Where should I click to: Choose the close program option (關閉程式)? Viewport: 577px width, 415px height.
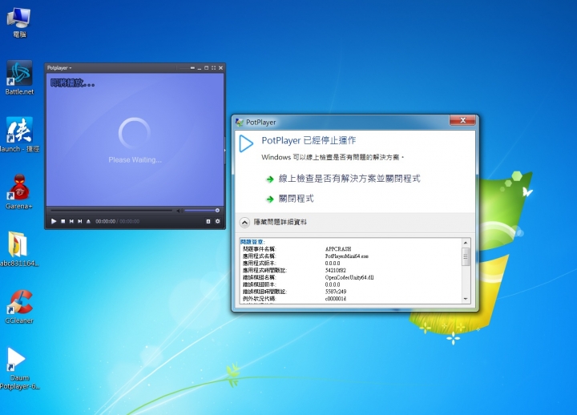coord(297,199)
